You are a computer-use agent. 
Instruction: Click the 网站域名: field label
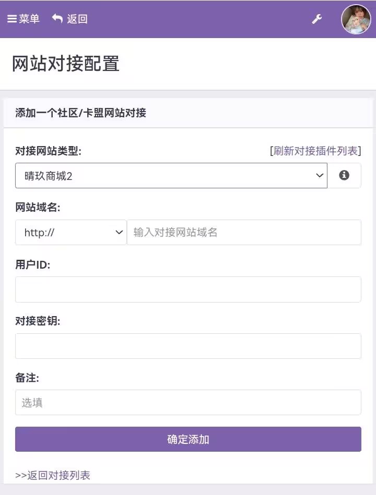click(38, 208)
